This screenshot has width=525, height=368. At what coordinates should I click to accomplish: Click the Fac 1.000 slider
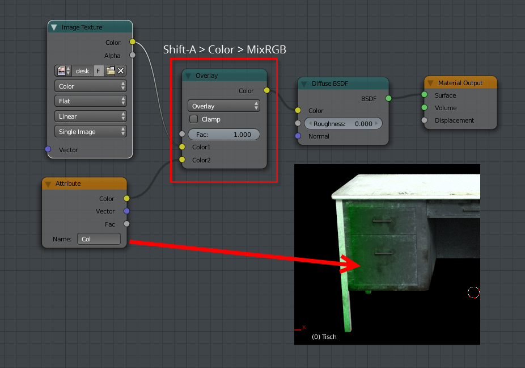(223, 135)
